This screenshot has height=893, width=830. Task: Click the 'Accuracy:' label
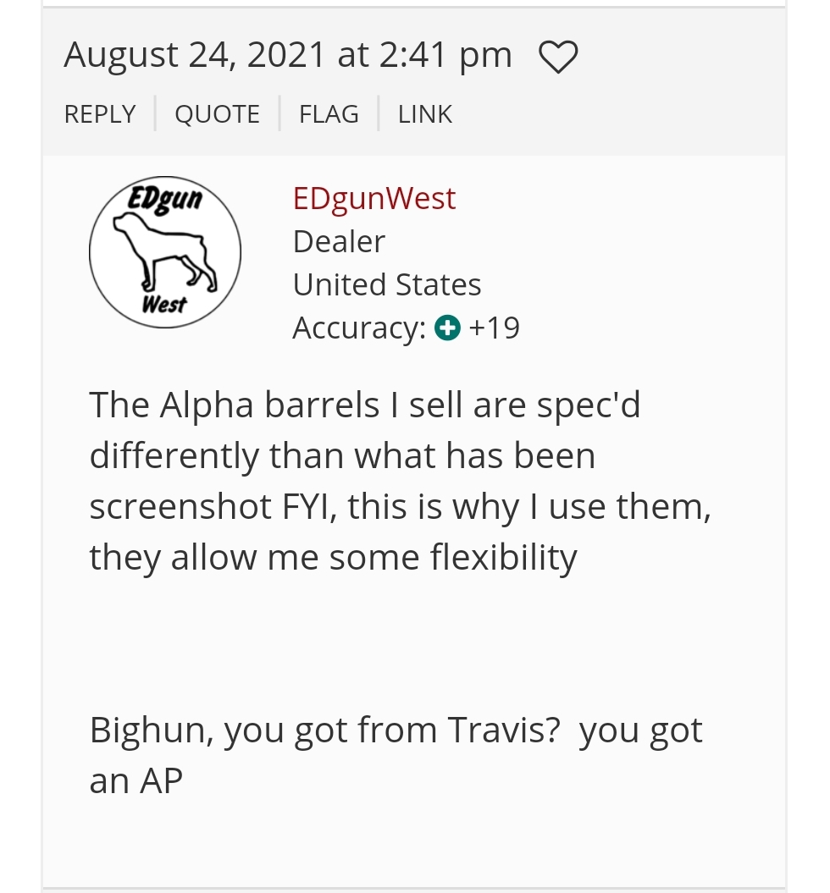359,328
